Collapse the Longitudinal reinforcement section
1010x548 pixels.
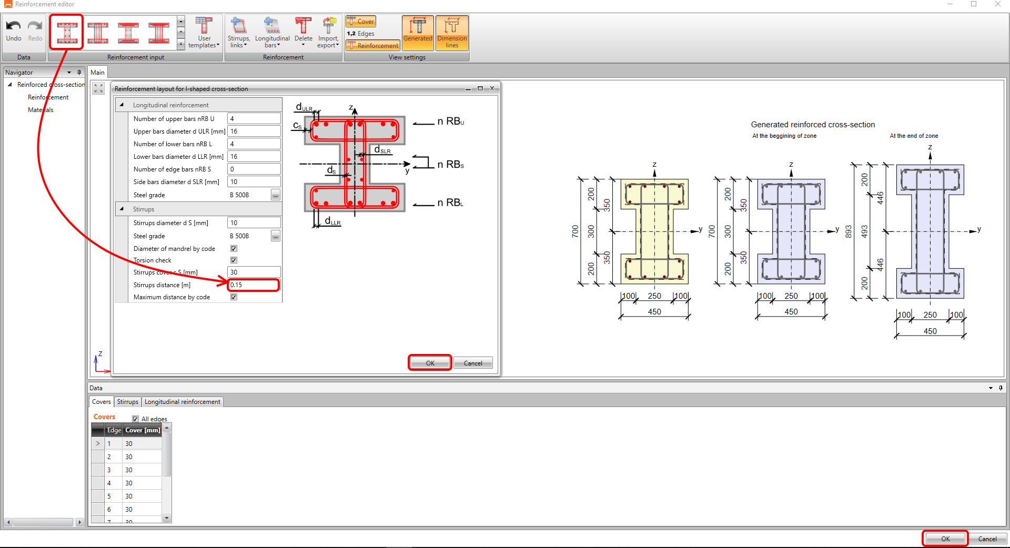point(122,105)
